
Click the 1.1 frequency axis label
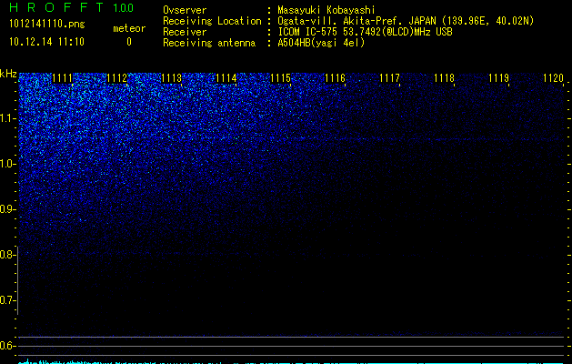(x=7, y=118)
